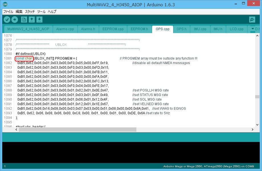262x171 pixels.
Task: Switch to the Alarms.cpp tab
Action: point(65,29)
